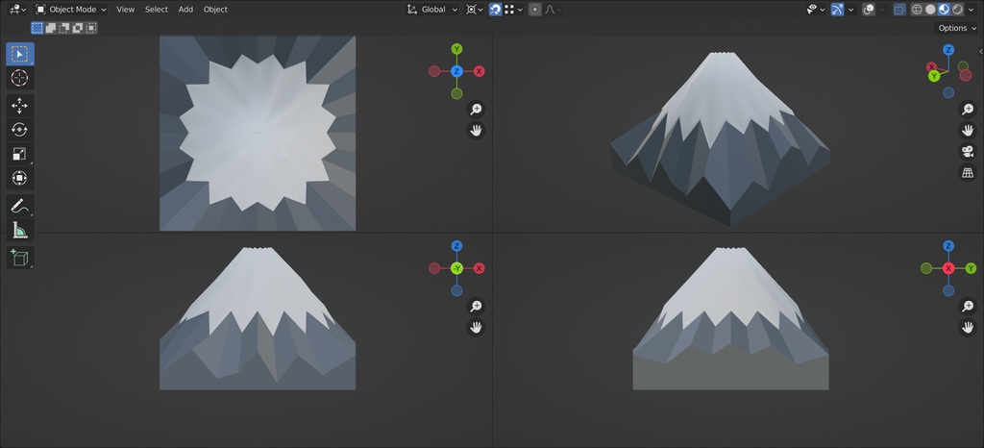Open the gizmo settings dropdown arrow
This screenshot has height=448, width=984.
851,10
